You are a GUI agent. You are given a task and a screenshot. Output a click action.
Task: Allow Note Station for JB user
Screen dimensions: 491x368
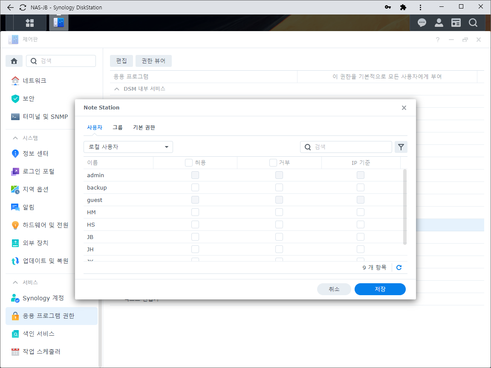coord(195,237)
